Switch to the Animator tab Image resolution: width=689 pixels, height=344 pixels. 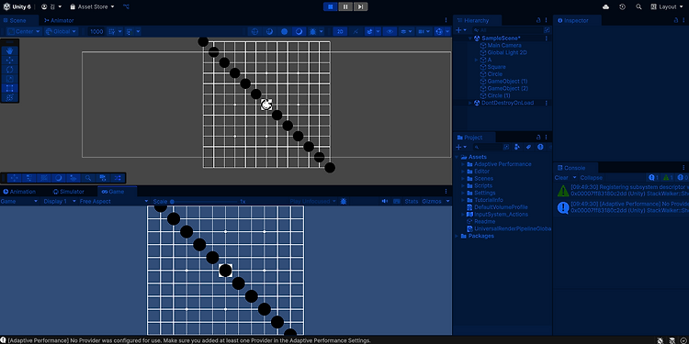59,20
